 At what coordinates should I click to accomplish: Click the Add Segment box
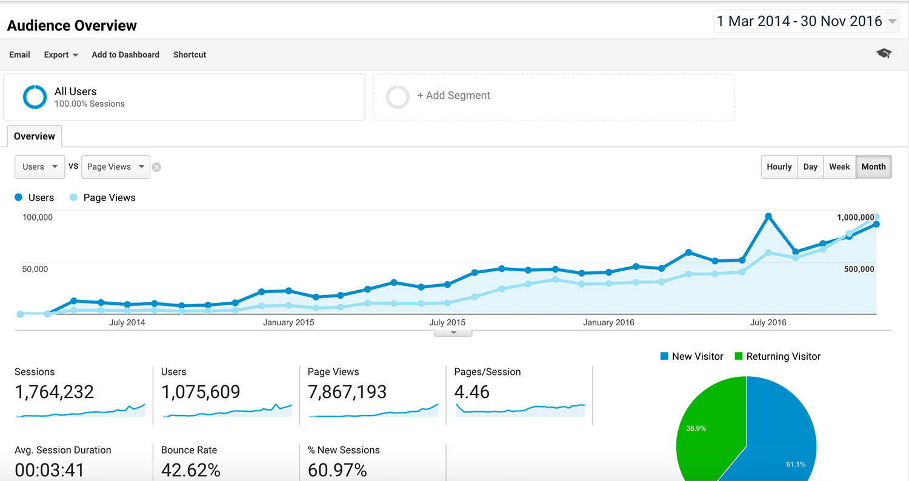click(x=553, y=97)
